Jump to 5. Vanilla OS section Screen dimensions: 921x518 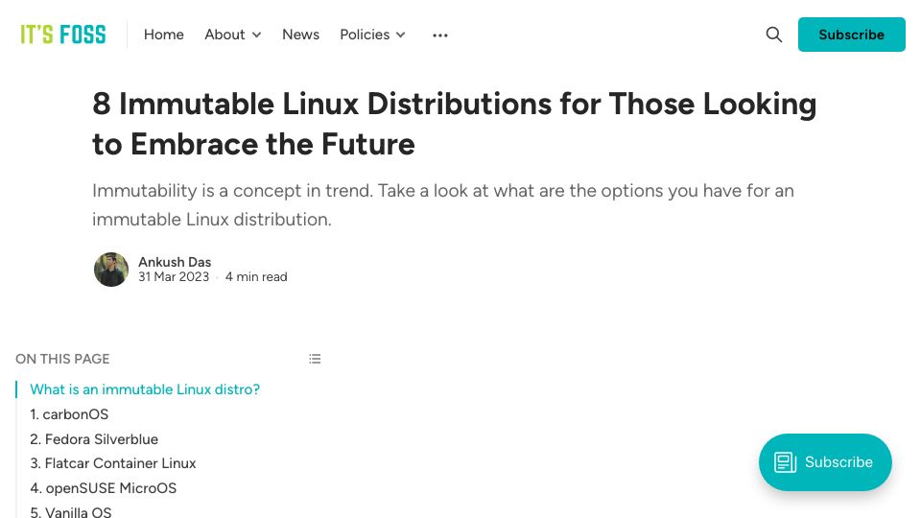70,512
